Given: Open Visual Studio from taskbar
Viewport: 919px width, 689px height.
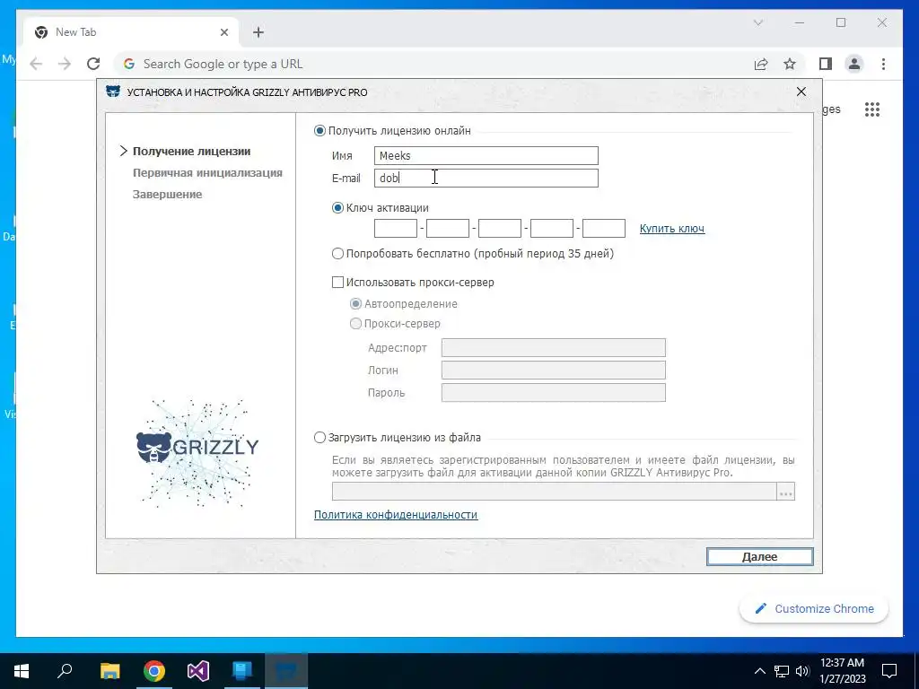Looking at the screenshot, I should click(x=198, y=671).
